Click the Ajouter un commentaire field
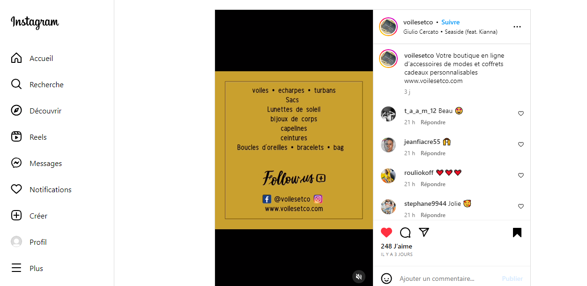The image size is (587, 286). coord(447,278)
